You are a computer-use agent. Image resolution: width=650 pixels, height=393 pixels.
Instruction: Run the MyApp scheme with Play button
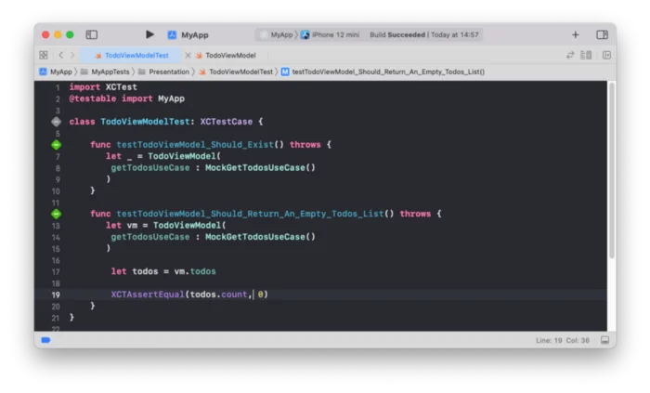pyautogui.click(x=149, y=34)
